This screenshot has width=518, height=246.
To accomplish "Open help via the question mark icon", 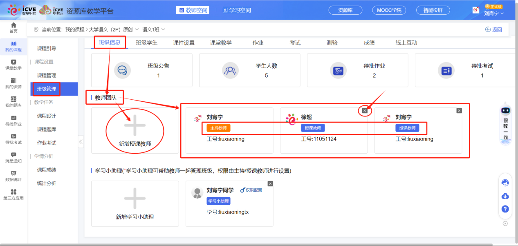I will [505, 209].
